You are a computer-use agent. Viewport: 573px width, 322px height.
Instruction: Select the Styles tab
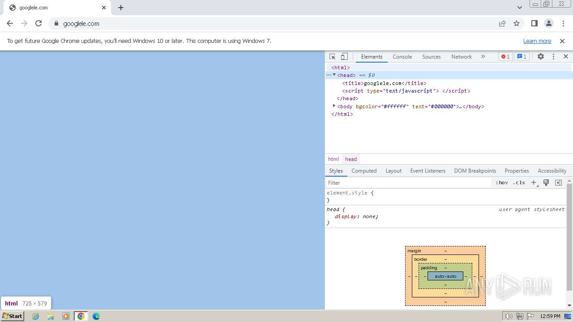336,171
